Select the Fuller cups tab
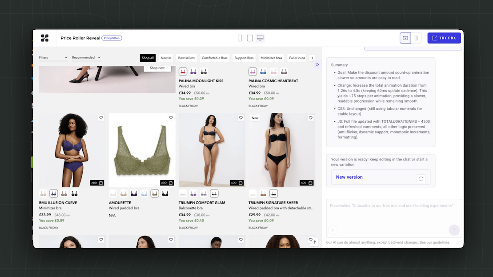Screen dimensions: 493x277 pos(297,58)
